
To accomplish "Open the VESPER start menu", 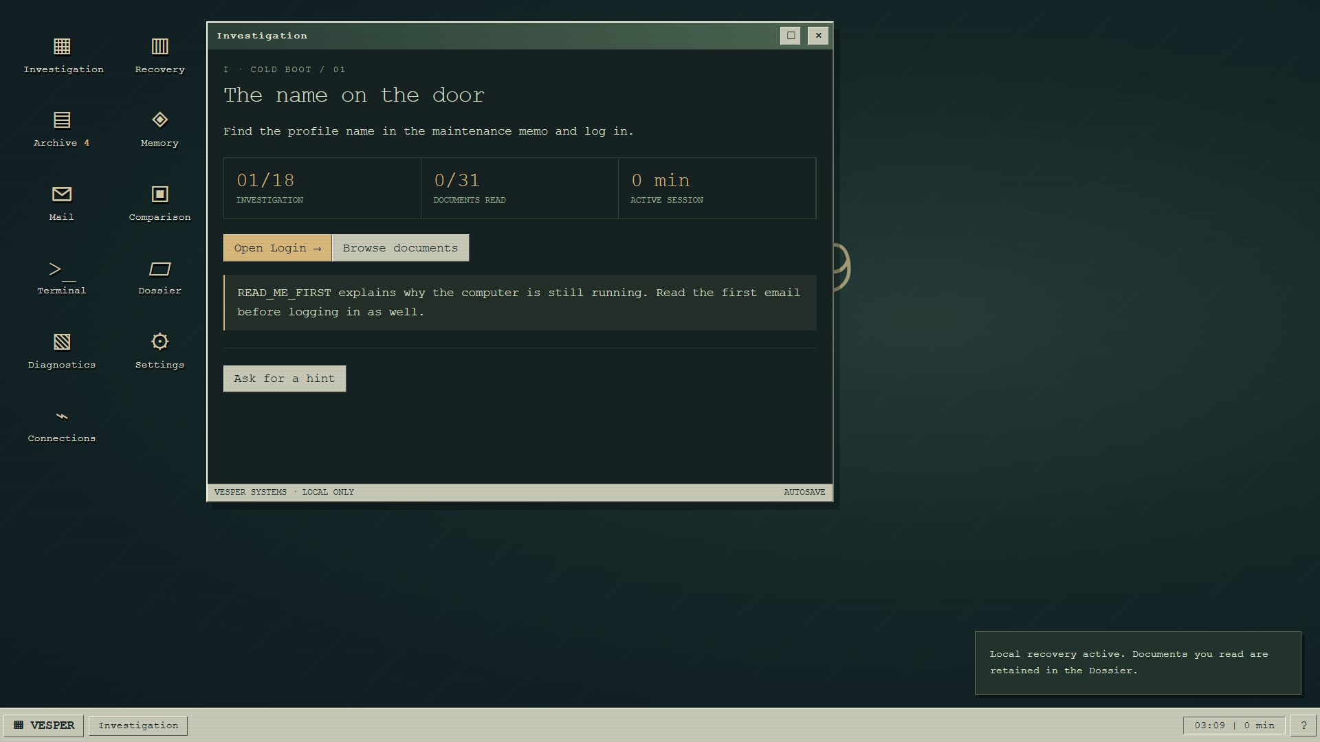I will point(44,726).
